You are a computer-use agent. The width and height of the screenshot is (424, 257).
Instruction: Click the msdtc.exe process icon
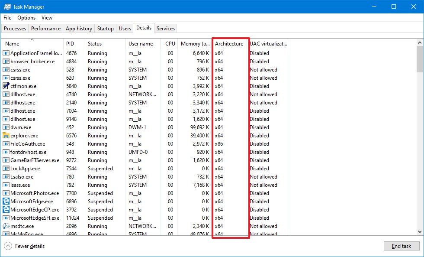pyautogui.click(x=6, y=226)
